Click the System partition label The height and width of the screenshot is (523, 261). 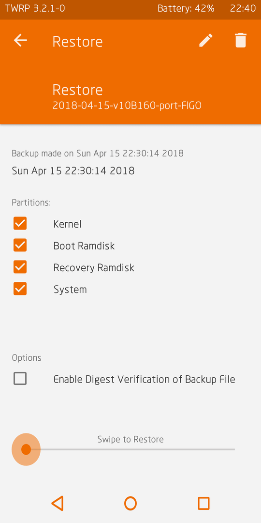coord(70,290)
